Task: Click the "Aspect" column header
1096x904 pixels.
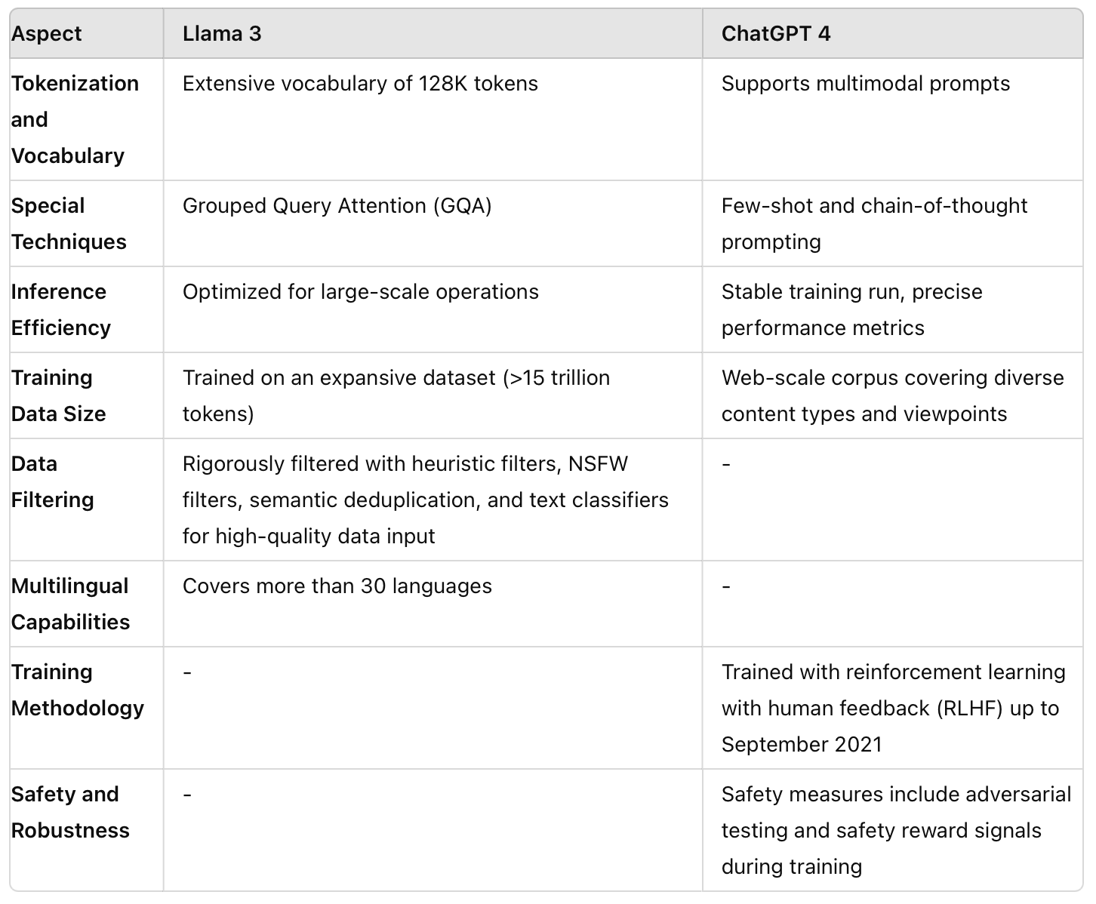Action: pos(47,34)
